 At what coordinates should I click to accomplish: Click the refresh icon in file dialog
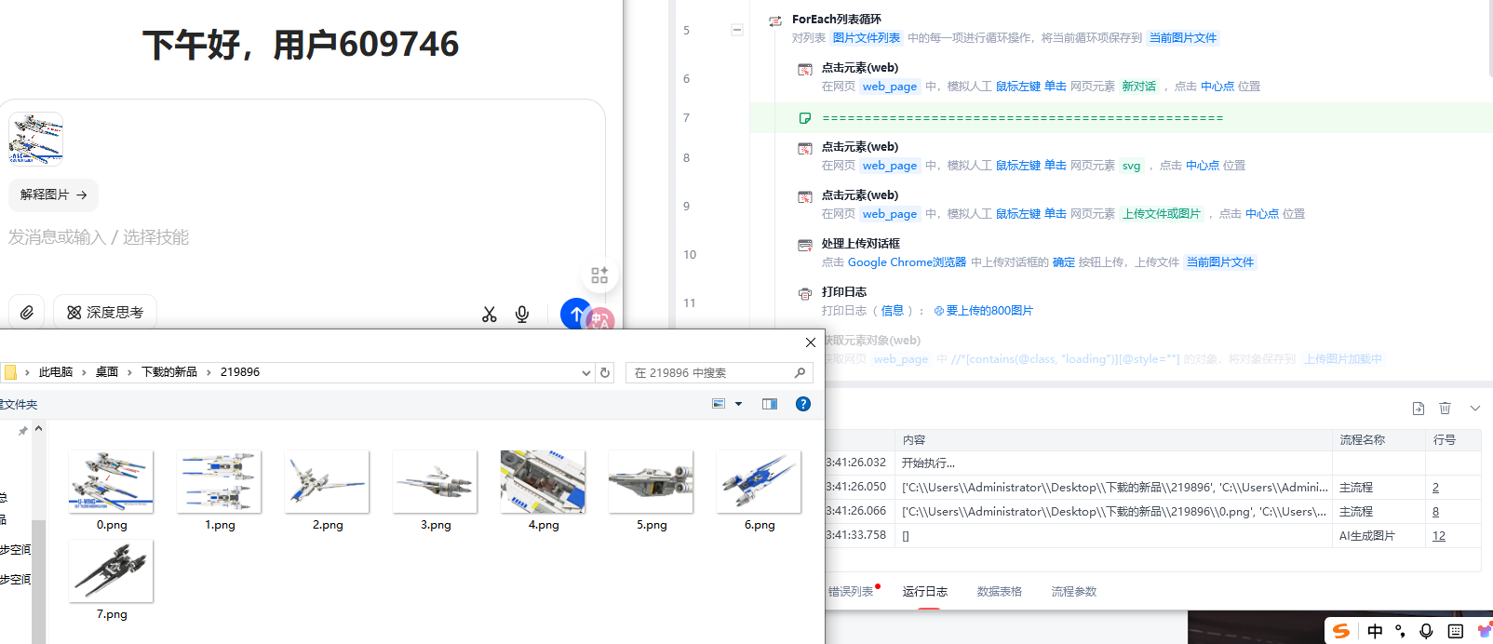pyautogui.click(x=605, y=373)
